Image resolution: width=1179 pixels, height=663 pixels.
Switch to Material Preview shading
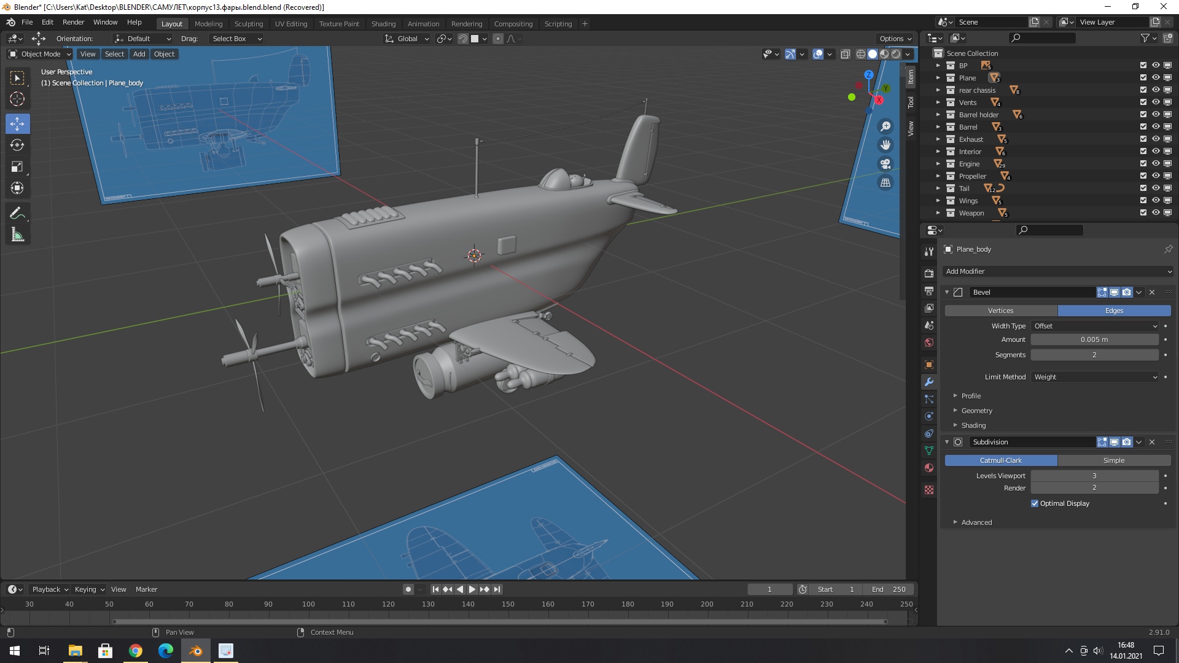click(884, 54)
